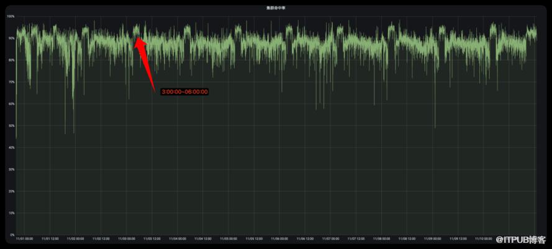The width and height of the screenshot is (552, 249).
Task: Select the 11/10 00:00 x-axis tick
Action: point(484,239)
